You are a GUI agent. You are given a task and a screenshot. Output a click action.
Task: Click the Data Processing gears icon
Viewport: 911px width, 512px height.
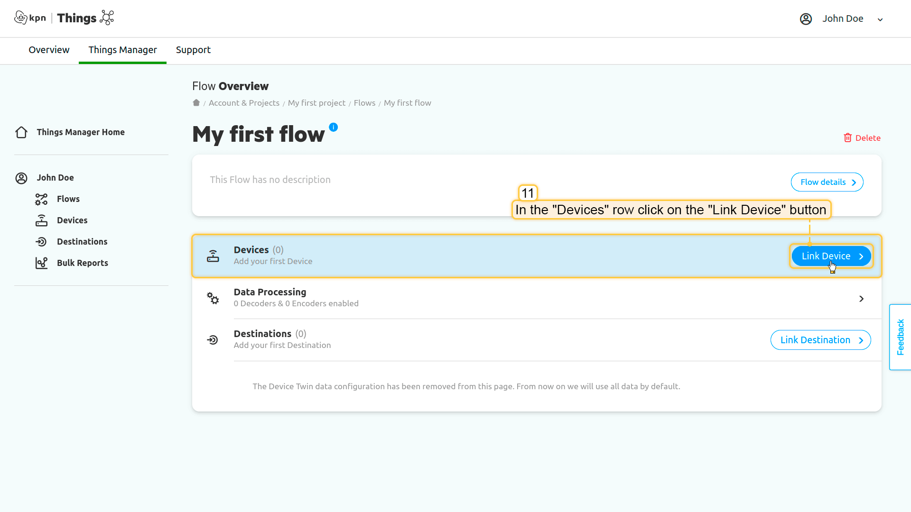pyautogui.click(x=213, y=298)
